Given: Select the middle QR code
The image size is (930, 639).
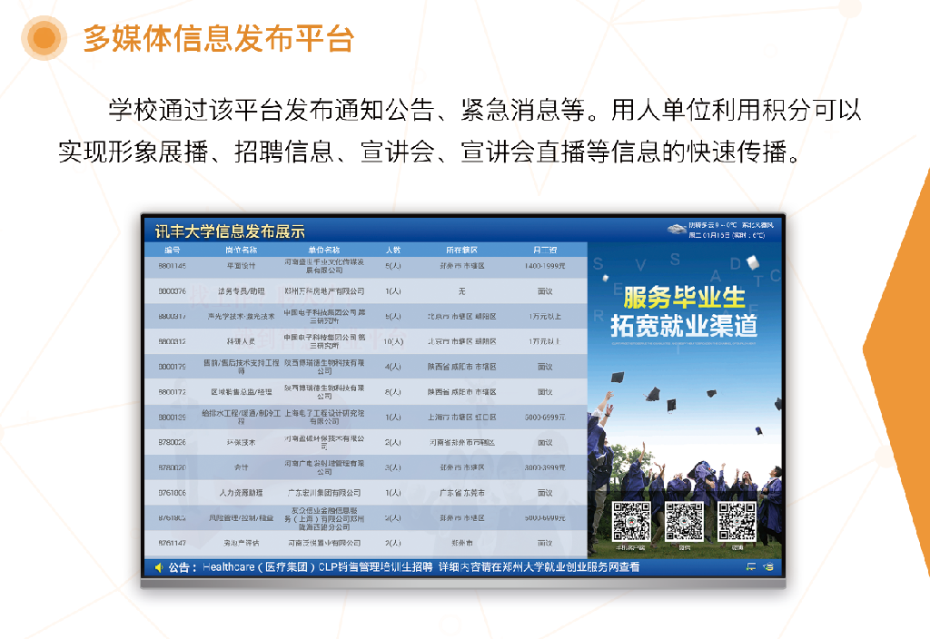Looking at the screenshot, I should click(x=684, y=522).
